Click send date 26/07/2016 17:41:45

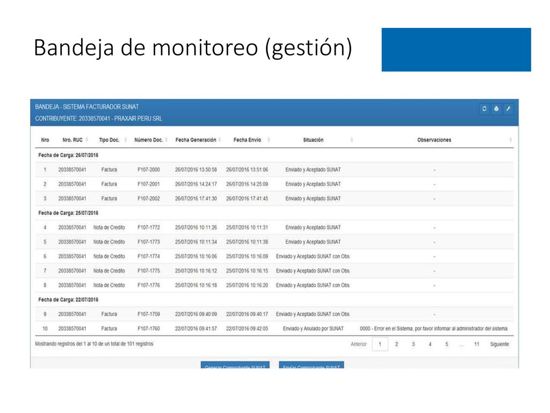[247, 198]
